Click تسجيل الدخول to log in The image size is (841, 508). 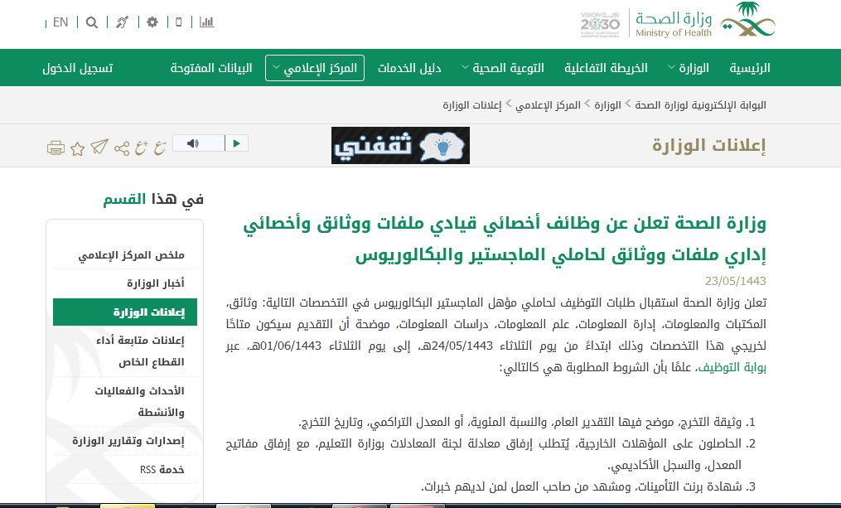coord(78,68)
